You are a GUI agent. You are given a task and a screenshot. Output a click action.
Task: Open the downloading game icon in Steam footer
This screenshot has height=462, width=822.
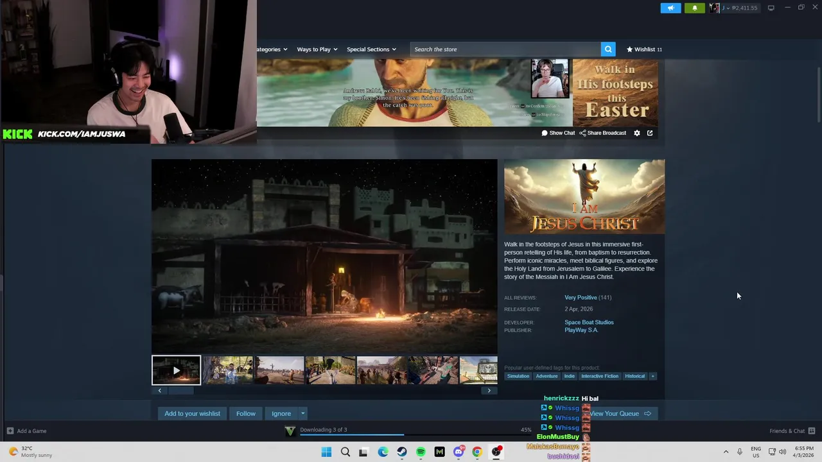click(290, 431)
